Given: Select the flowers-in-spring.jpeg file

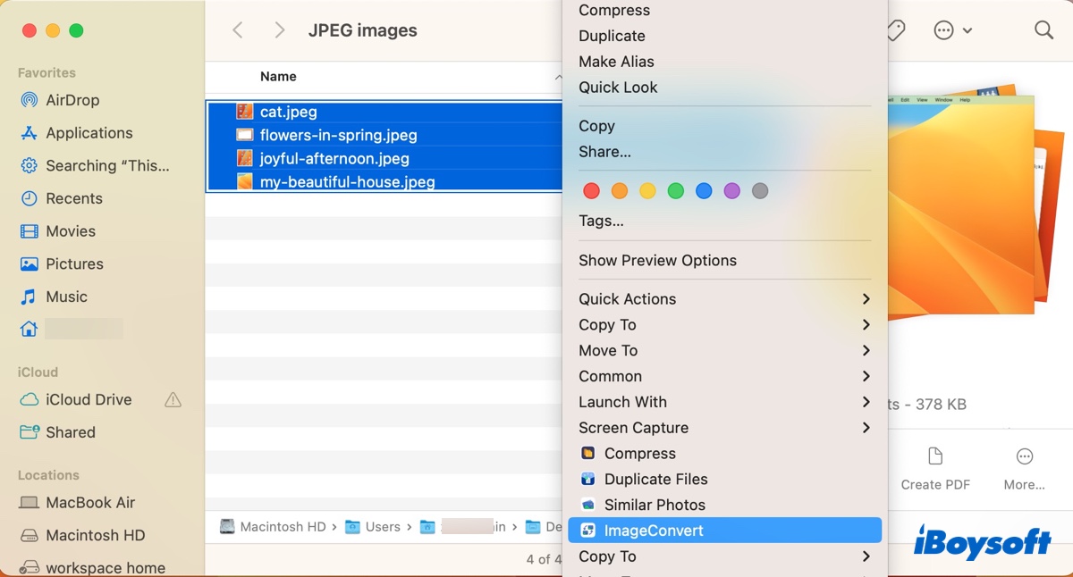Looking at the screenshot, I should click(340, 135).
